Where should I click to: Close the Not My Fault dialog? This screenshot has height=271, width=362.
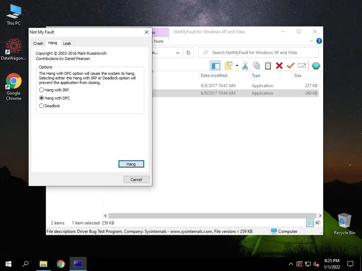point(147,32)
